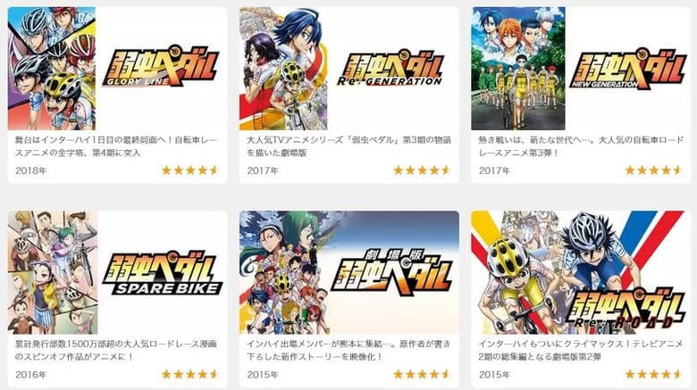The height and width of the screenshot is (390, 697).
Task: Click the star rating on NEW GENERATION card
Action: (x=653, y=170)
